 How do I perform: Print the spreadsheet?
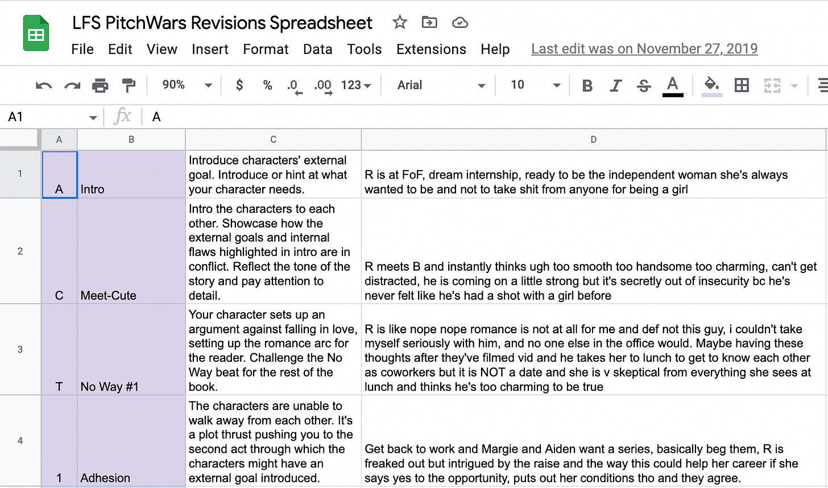[x=100, y=85]
